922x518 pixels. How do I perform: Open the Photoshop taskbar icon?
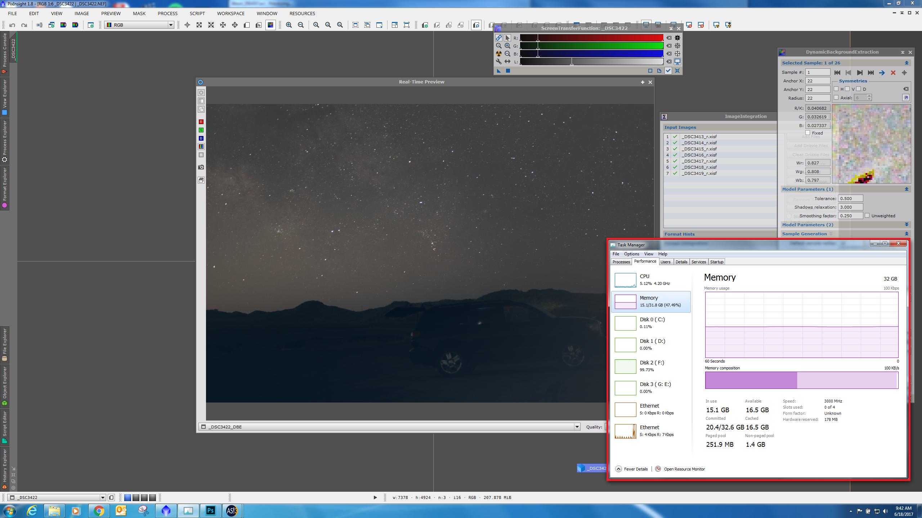click(210, 510)
